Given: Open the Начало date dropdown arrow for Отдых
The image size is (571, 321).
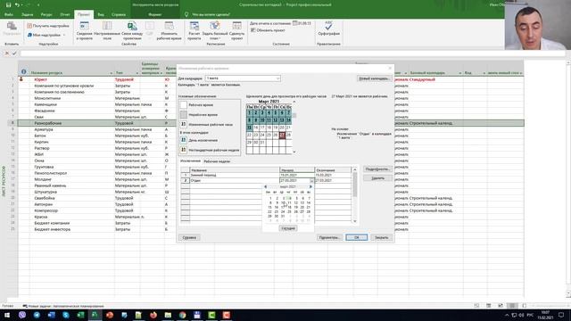Looking at the screenshot, I should (311, 181).
